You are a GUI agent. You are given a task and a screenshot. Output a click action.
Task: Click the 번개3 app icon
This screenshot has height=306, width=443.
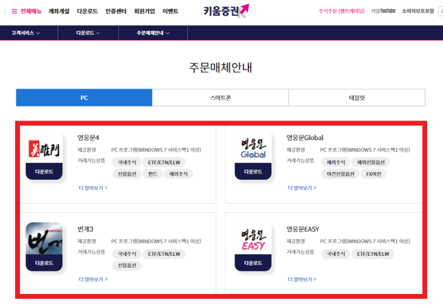click(x=44, y=239)
